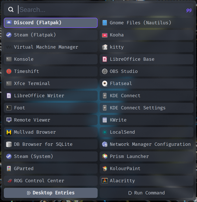Screen dimensions: 197x202
Task: Open ROG Control Center label
Action: (x=39, y=181)
